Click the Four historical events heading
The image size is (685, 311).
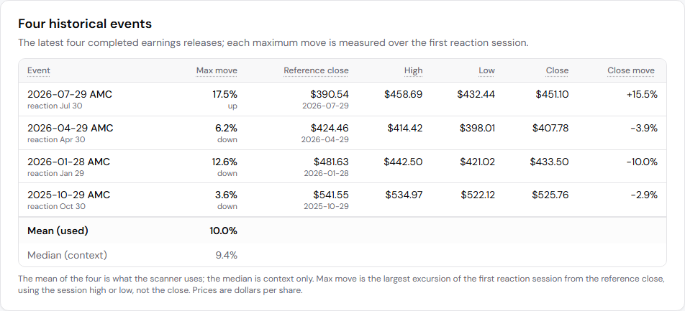point(85,24)
